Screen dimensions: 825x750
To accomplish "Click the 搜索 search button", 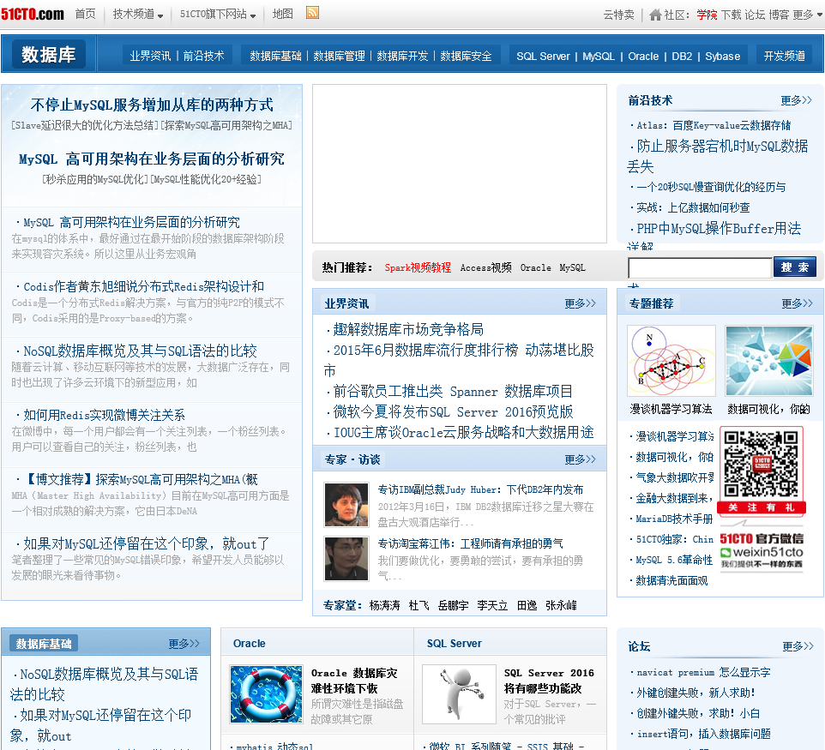I will pos(795,267).
